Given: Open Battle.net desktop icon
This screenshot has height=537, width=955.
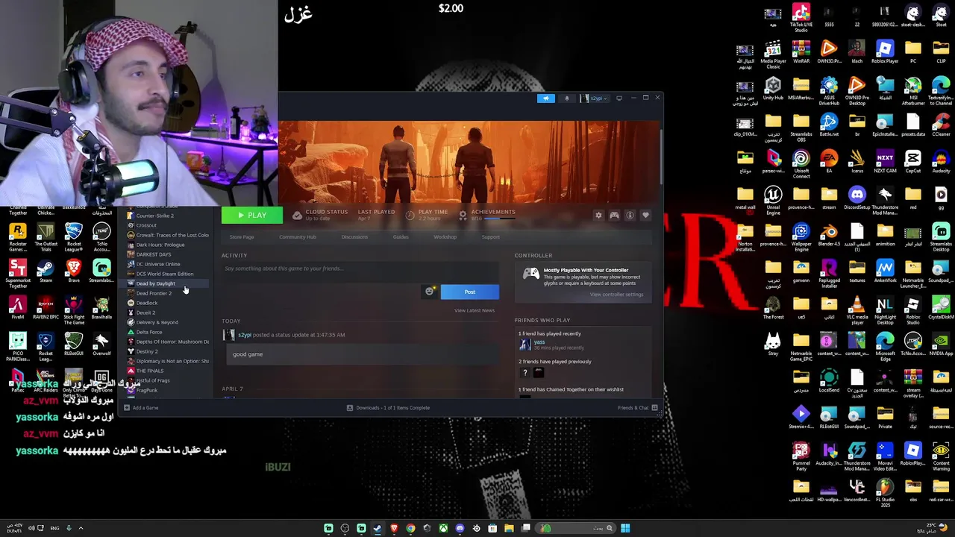Looking at the screenshot, I should pyautogui.click(x=829, y=125).
